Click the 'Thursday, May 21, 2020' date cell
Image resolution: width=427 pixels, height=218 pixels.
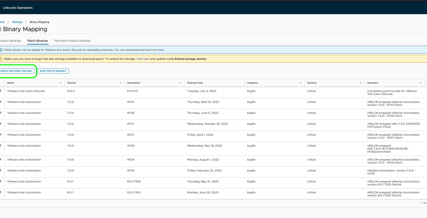tap(203, 181)
